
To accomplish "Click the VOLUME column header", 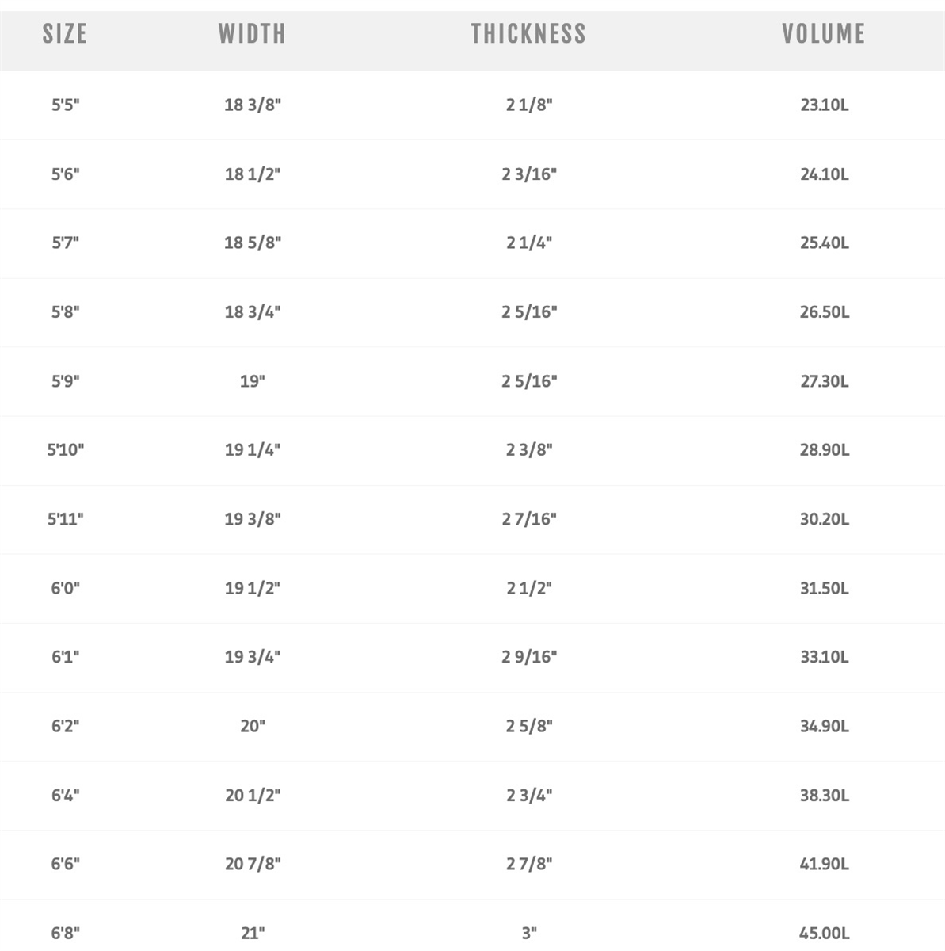I will tap(823, 34).
